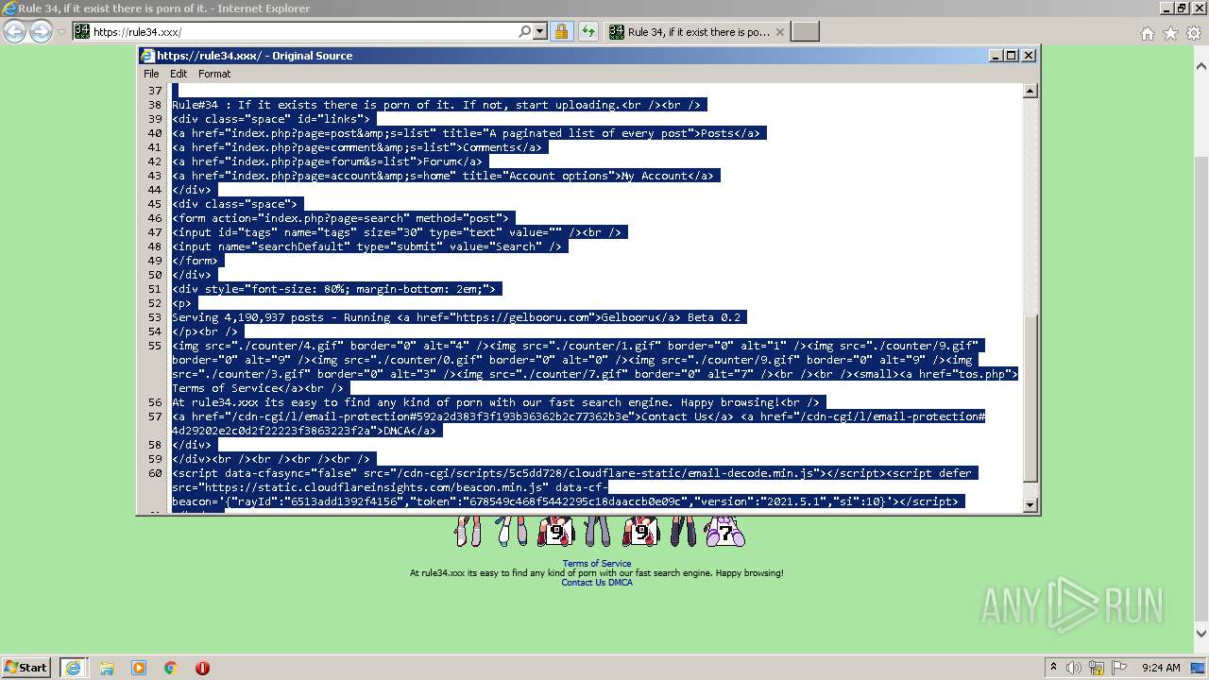Click the Original Source window title icon
The image size is (1209, 680).
pyautogui.click(x=147, y=56)
